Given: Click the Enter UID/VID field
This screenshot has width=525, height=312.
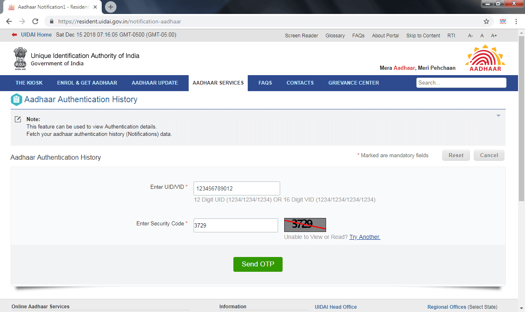Looking at the screenshot, I should coord(237,188).
